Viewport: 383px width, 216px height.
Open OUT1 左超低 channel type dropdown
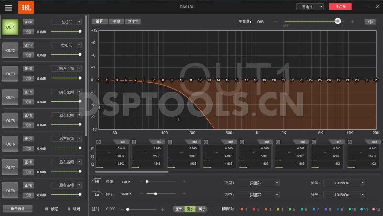point(67,22)
